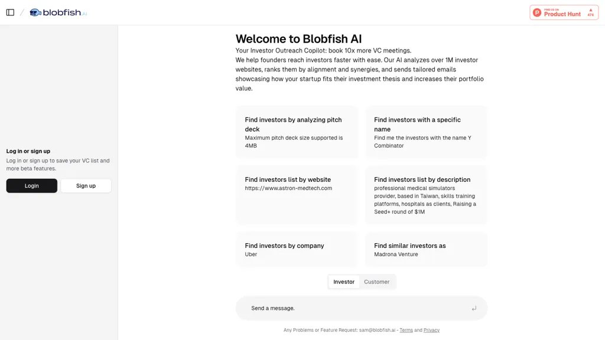Choose Find investors list by website card
The image size is (605, 340).
297,195
